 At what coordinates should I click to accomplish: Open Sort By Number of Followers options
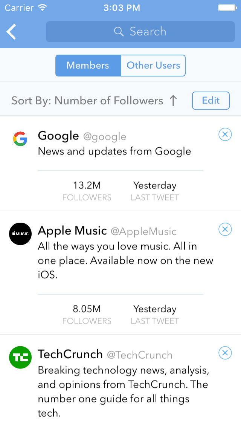87,101
